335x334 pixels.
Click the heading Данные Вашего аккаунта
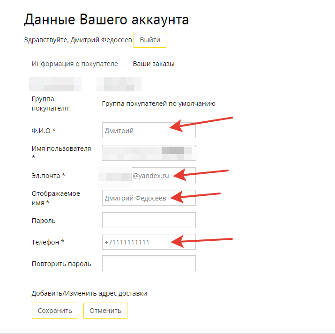pos(106,20)
